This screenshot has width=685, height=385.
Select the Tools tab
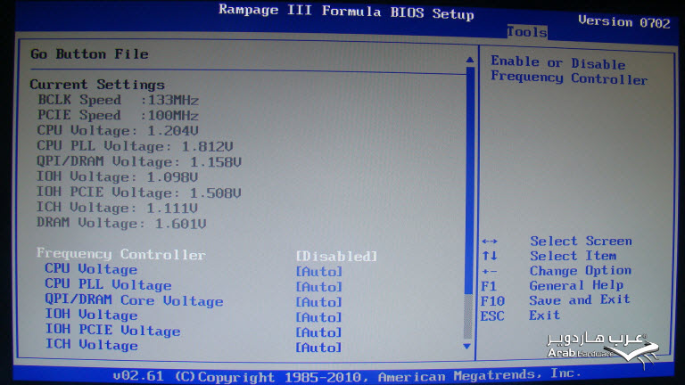527,32
